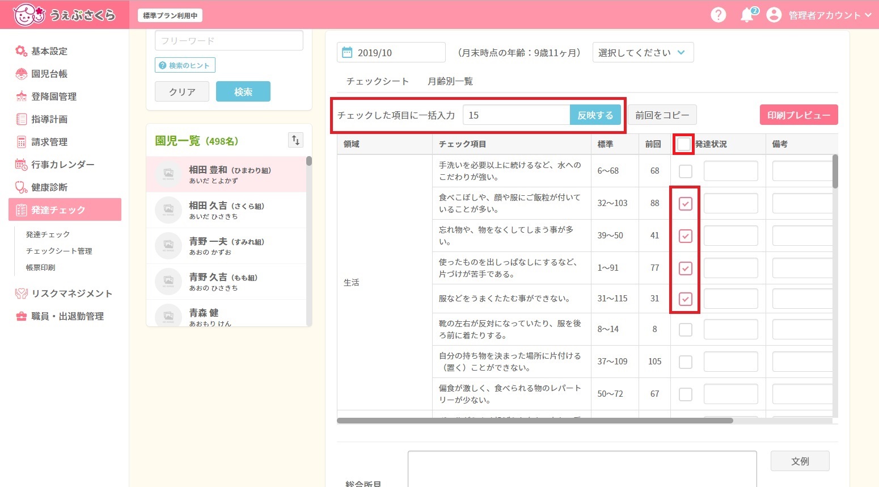Viewport: 879px width, 487px height.
Task: Click the うぇぶさくら logo icon
Action: pyautogui.click(x=28, y=15)
